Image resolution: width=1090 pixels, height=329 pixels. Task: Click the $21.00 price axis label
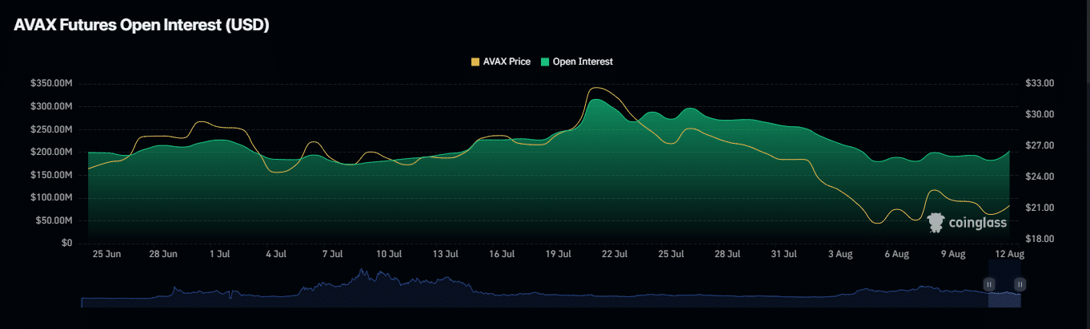pyautogui.click(x=1040, y=208)
